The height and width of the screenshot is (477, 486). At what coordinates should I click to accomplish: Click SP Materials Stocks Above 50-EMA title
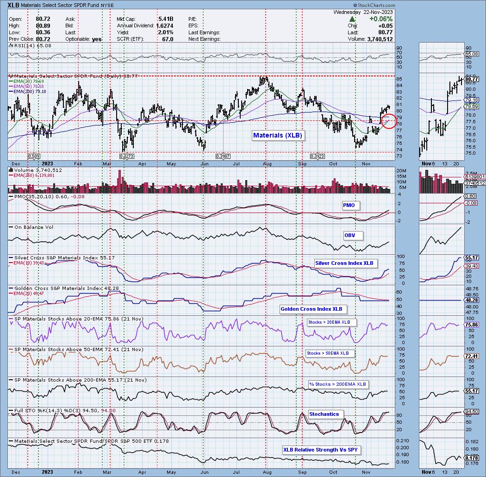[76, 349]
